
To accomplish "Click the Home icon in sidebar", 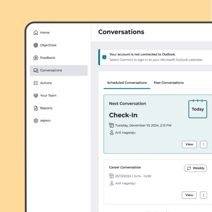I will [36, 33].
